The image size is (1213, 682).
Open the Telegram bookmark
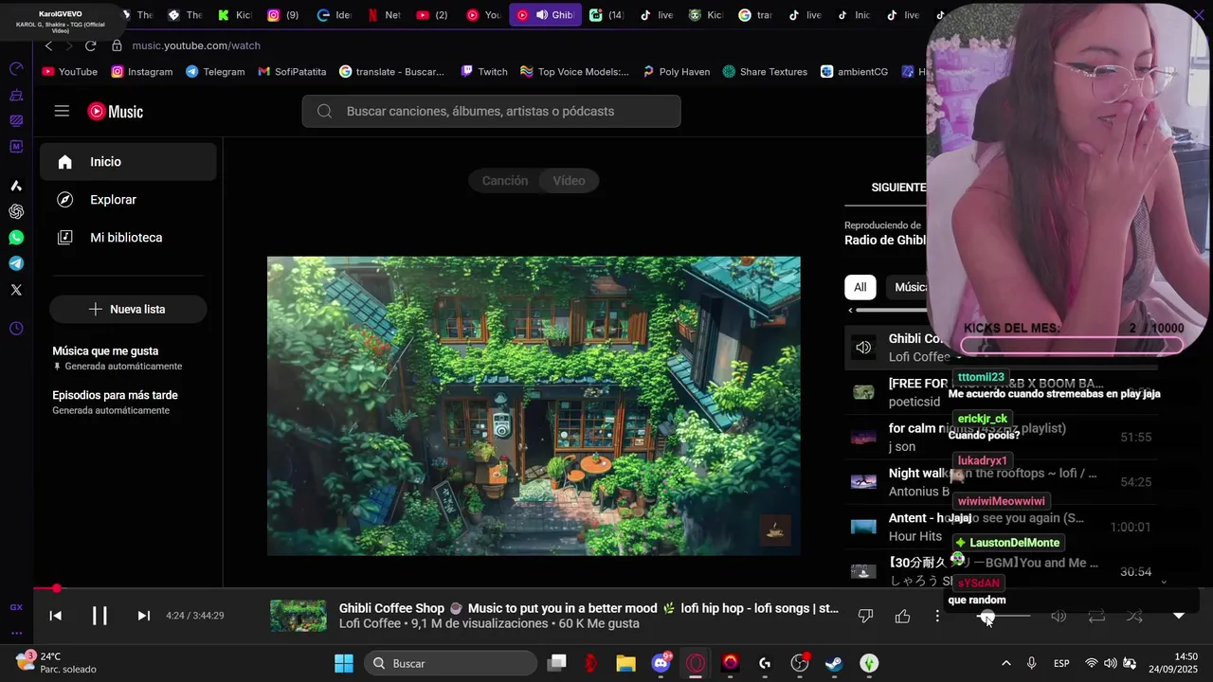tap(215, 71)
